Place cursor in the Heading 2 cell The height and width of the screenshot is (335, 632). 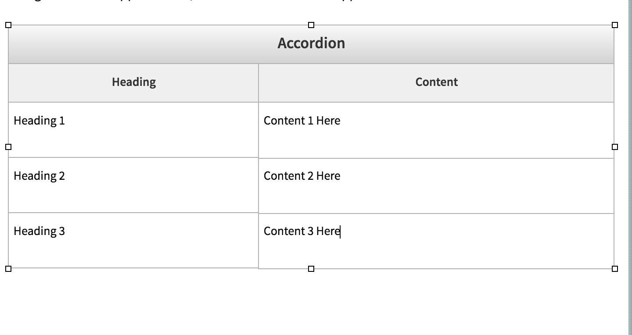point(39,176)
